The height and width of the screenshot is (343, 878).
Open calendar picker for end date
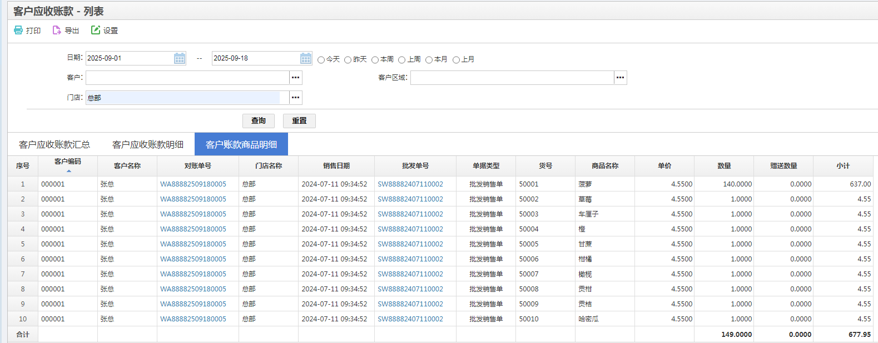[306, 58]
